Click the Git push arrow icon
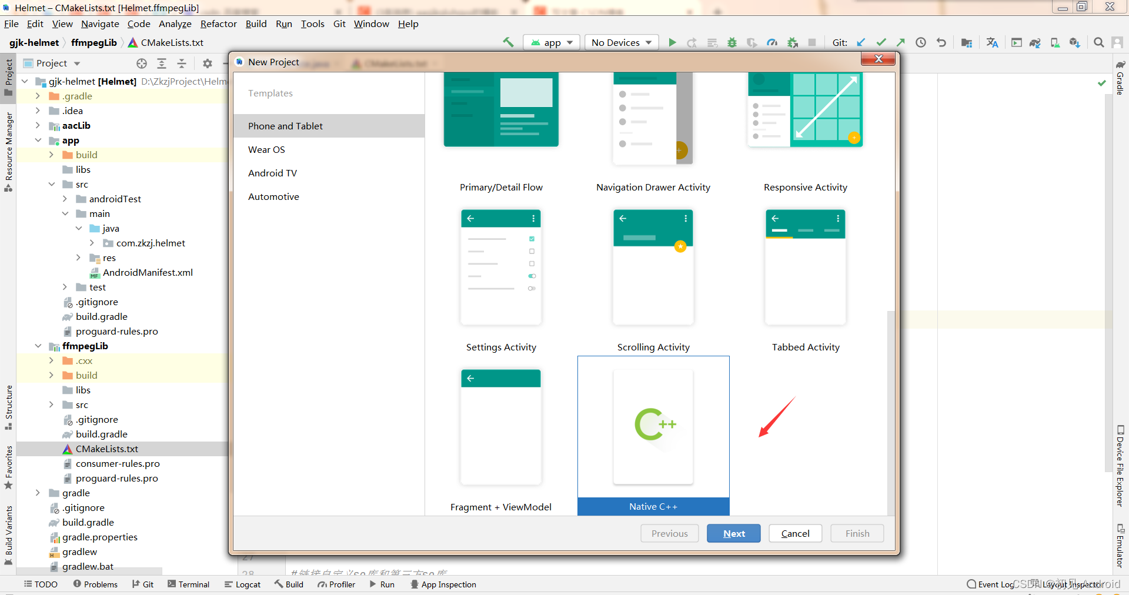 (x=900, y=42)
